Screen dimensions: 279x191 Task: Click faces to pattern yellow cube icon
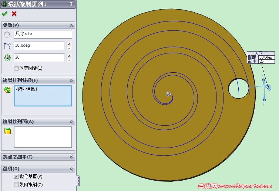click(7, 131)
